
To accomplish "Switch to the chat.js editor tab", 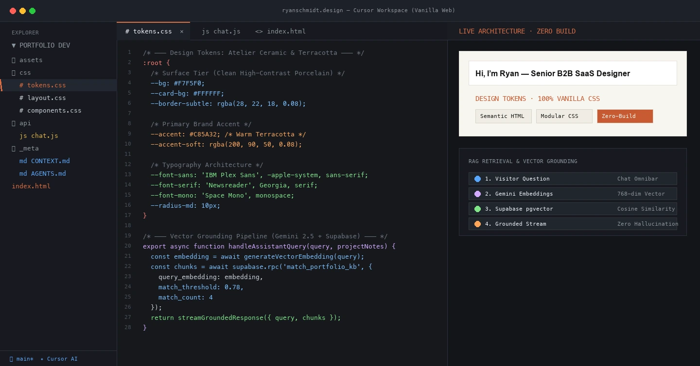I will [221, 32].
